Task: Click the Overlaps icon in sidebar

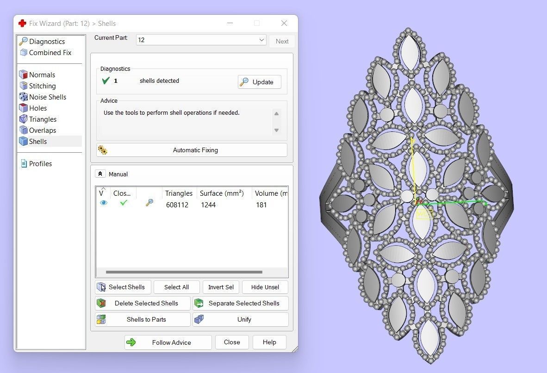Action: pyautogui.click(x=24, y=130)
